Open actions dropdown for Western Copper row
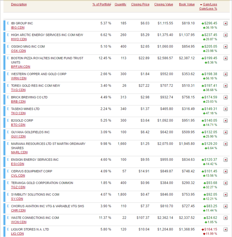The width and height of the screenshot is (232, 237). point(225,74)
